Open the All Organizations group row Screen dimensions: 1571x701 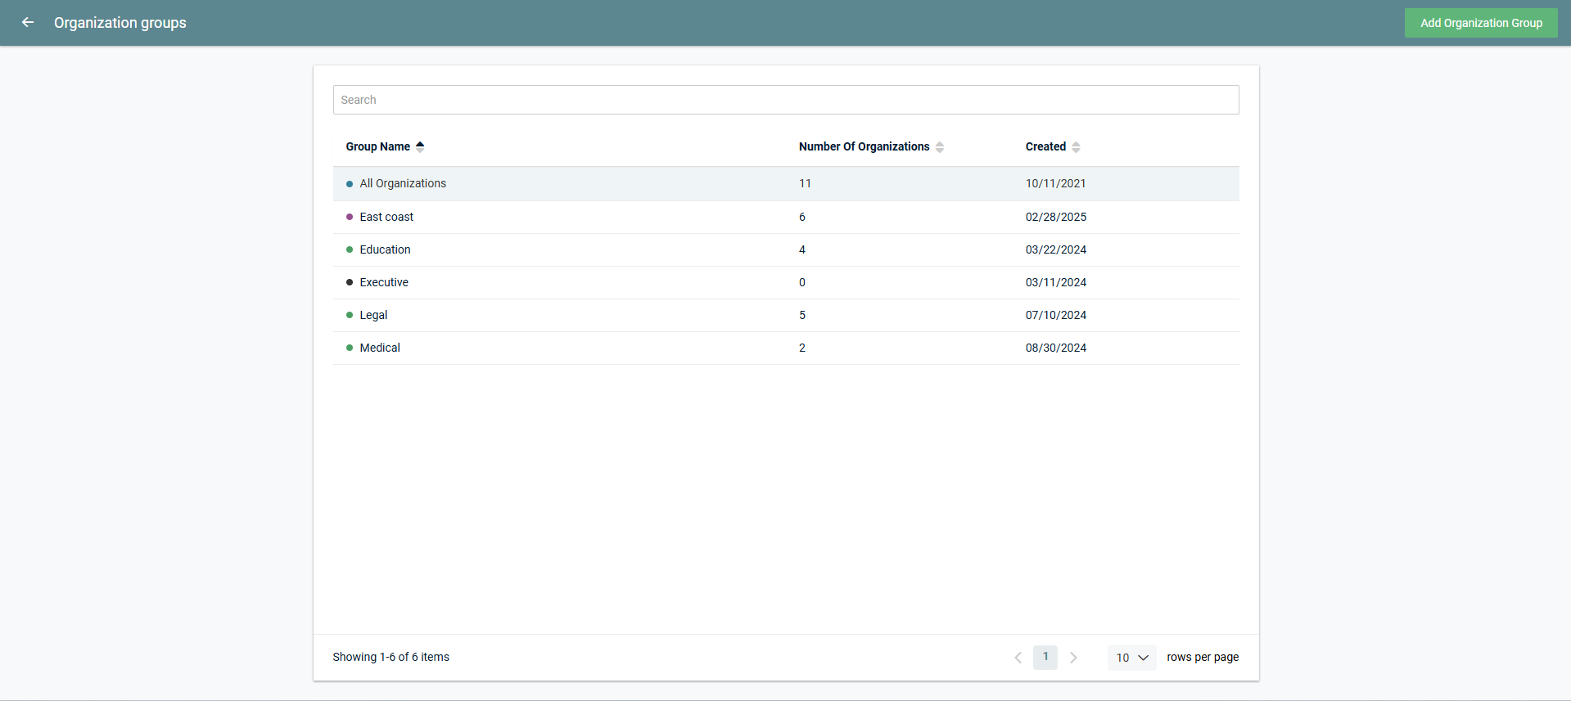[403, 183]
